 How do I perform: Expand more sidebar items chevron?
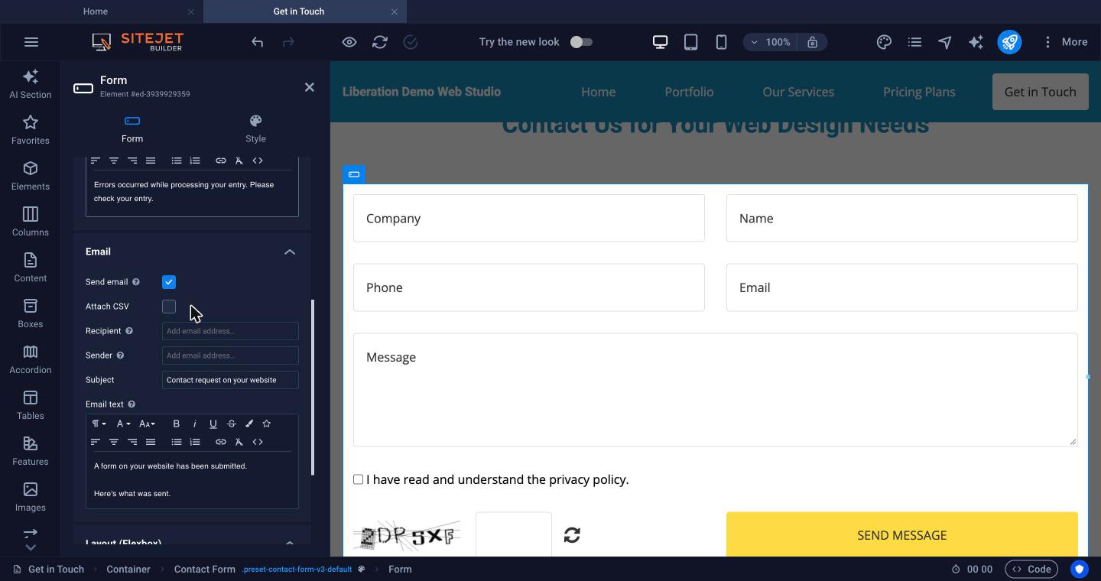[31, 547]
